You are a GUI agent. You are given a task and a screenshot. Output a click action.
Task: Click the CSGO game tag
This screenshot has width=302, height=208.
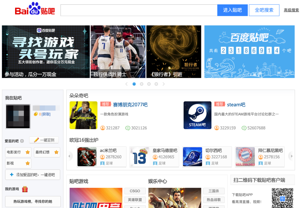click(x=135, y=191)
